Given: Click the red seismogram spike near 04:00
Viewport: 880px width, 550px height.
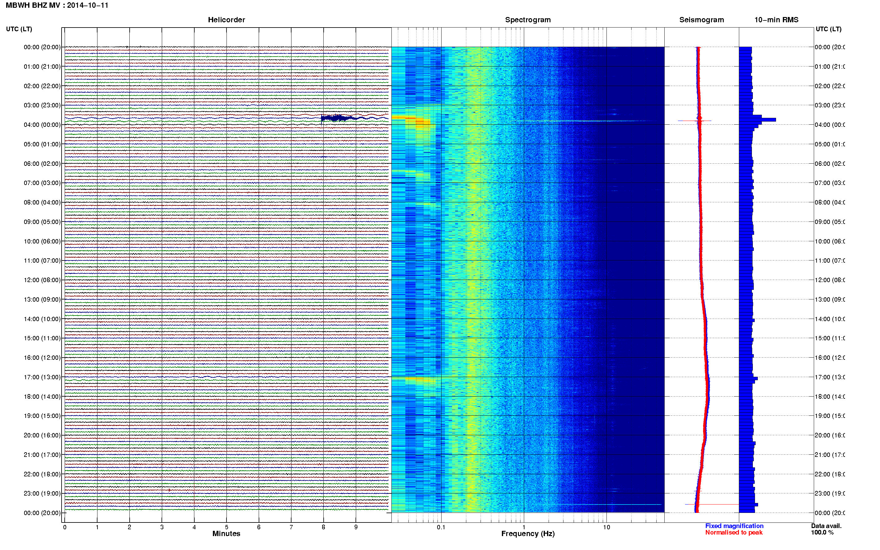Looking at the screenshot, I should pos(694,121).
